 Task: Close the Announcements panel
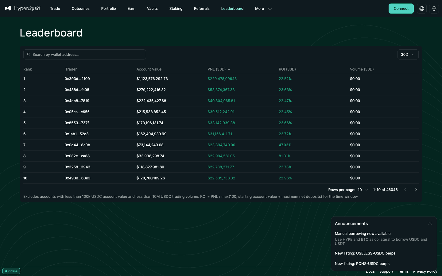(430, 224)
